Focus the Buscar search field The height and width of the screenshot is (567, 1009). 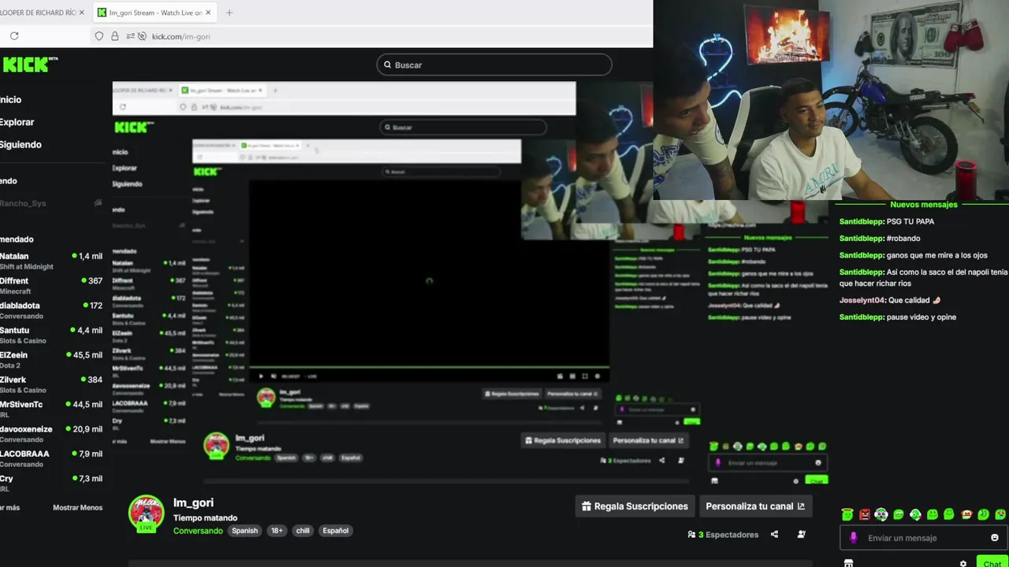coord(494,65)
